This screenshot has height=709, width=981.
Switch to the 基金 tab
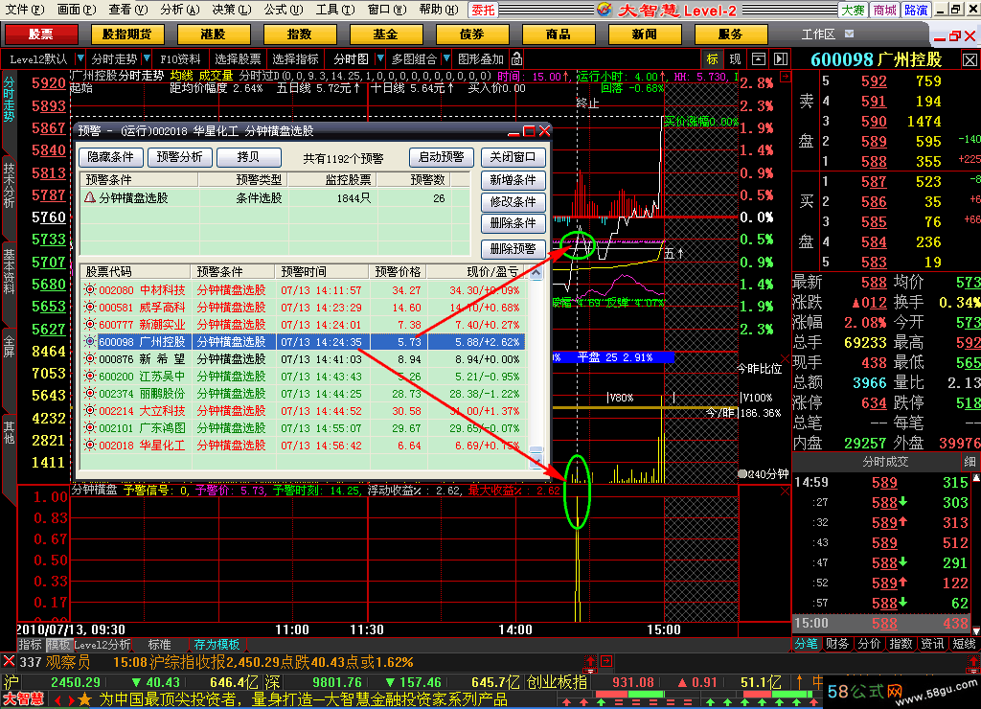click(x=386, y=34)
